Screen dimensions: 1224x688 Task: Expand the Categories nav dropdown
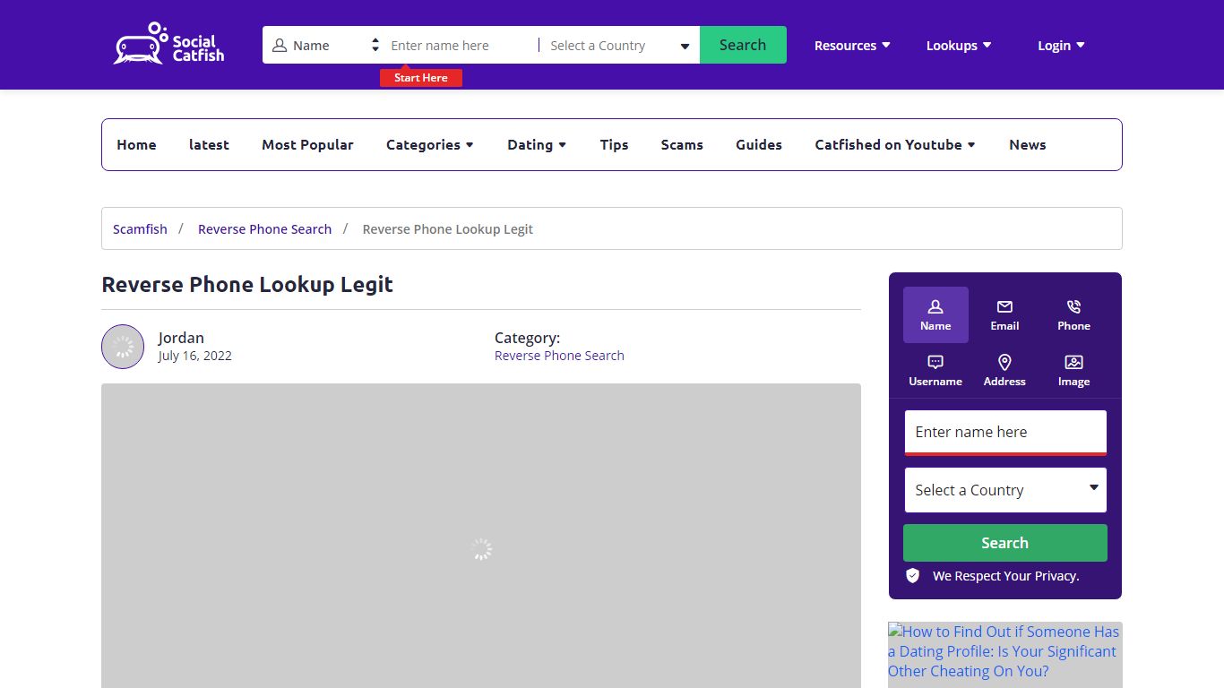[430, 144]
